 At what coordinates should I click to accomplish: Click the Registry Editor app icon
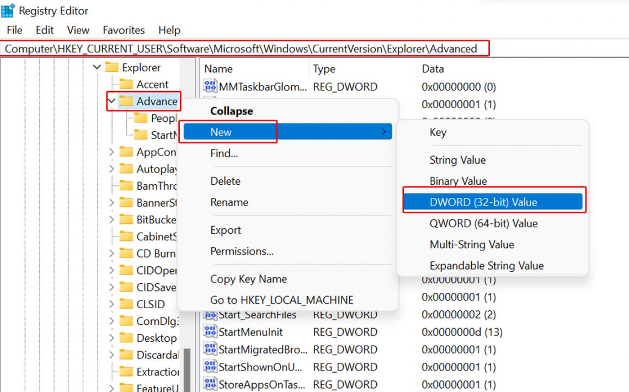click(x=8, y=10)
